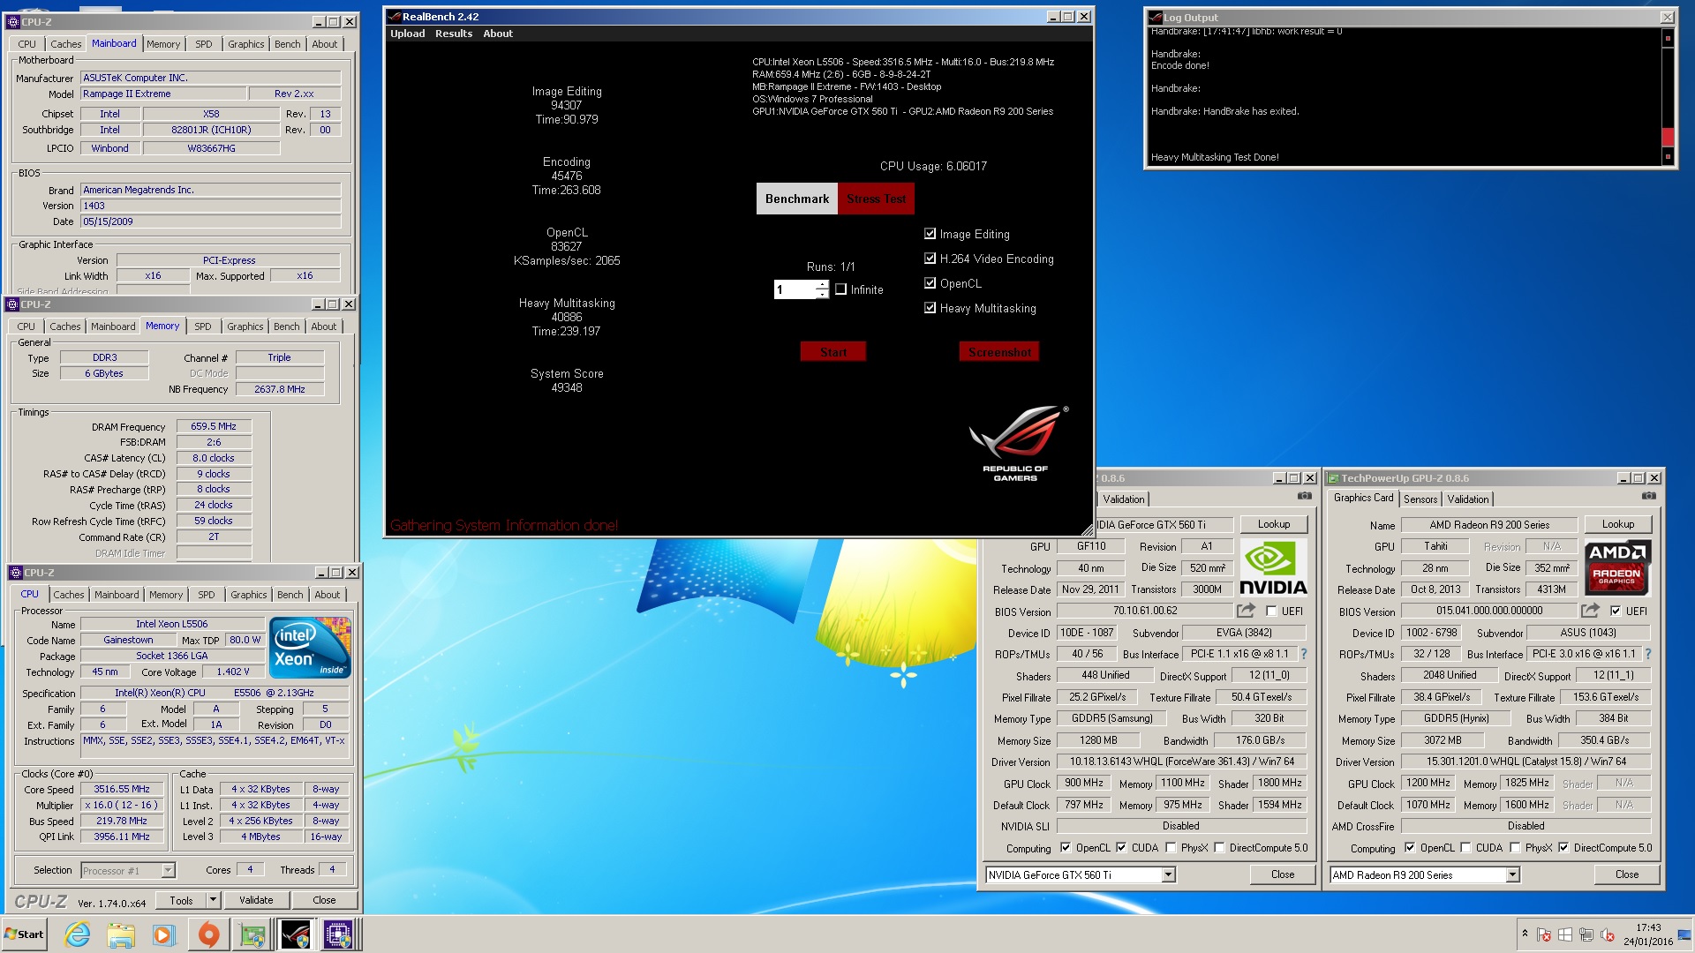The width and height of the screenshot is (1695, 953).
Task: Toggle DirectCompute 5.0 checkbox in AMD GPU-Z
Action: [1563, 848]
